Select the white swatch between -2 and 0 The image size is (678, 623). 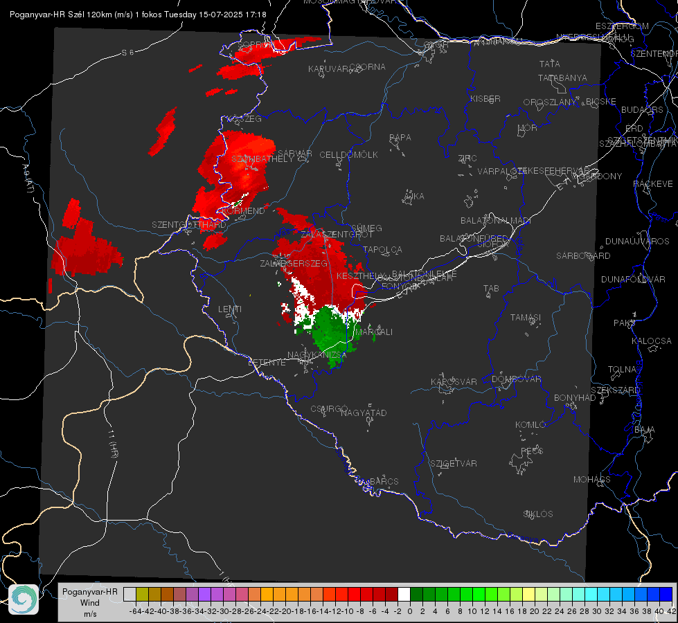[x=404, y=594]
